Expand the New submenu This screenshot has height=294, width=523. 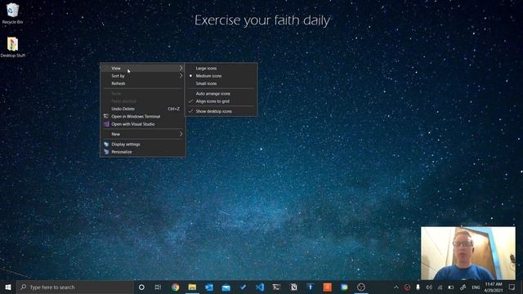[x=143, y=134]
